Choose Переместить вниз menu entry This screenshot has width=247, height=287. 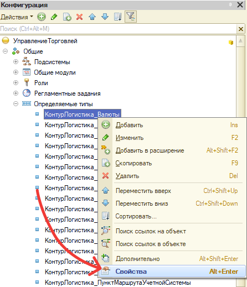pyautogui.click(x=172, y=203)
